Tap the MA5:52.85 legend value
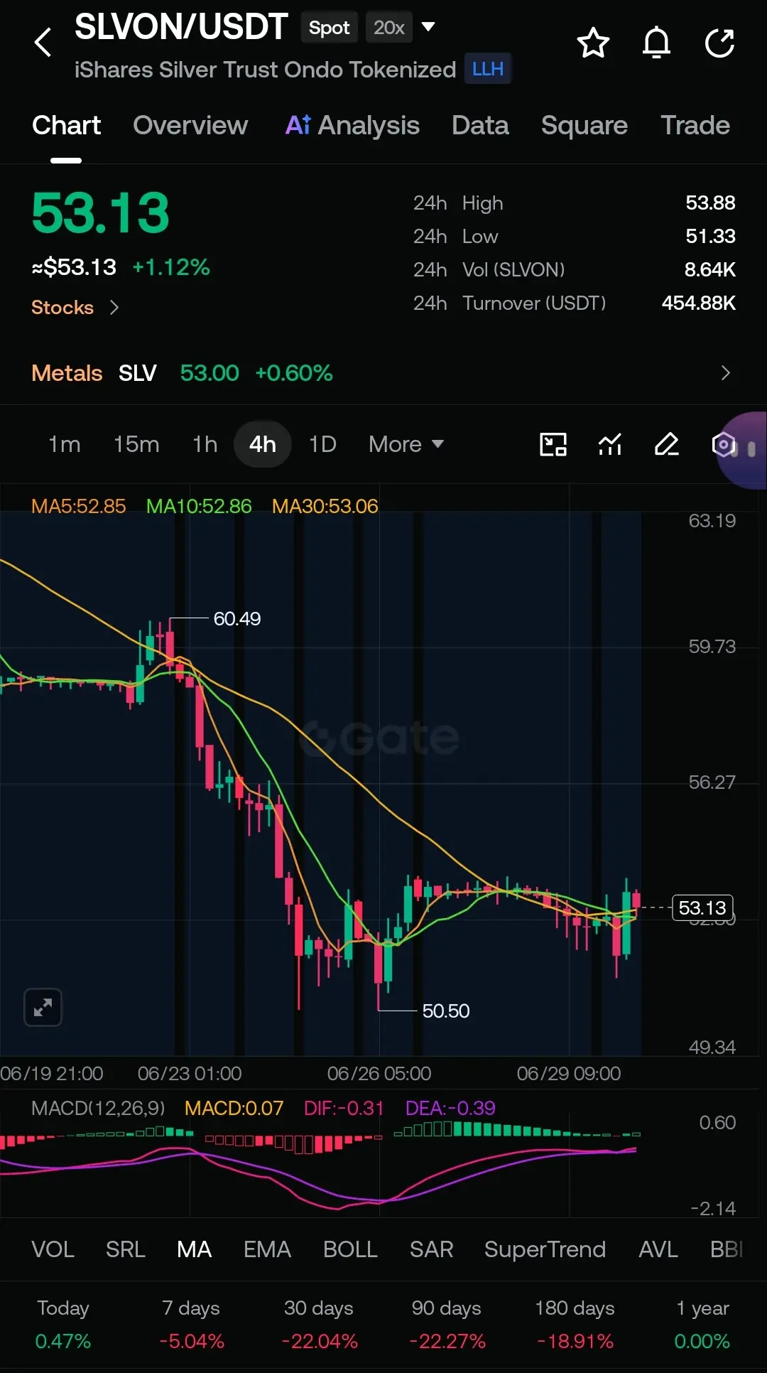The width and height of the screenshot is (767, 1373). tap(79, 506)
